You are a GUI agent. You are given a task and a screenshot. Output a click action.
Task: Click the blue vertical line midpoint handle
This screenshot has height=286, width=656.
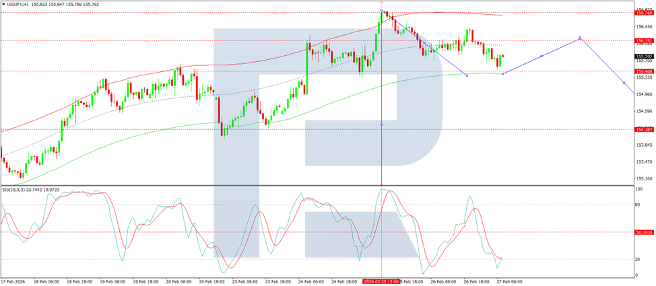[x=382, y=124]
